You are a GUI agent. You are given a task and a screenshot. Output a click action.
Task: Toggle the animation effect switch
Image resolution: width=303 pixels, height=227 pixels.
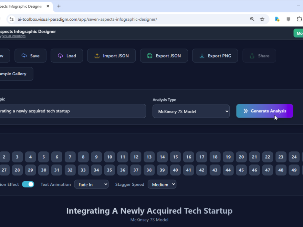[28, 184]
